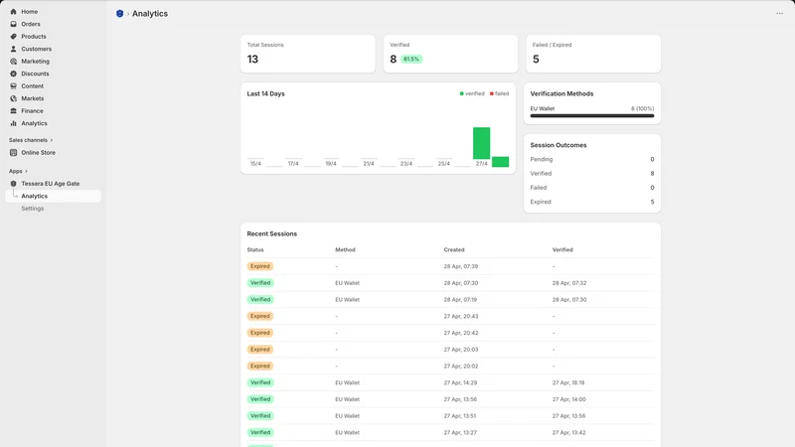Screen dimensions: 795x447
Task: Click the Method column header
Action: click(x=345, y=250)
